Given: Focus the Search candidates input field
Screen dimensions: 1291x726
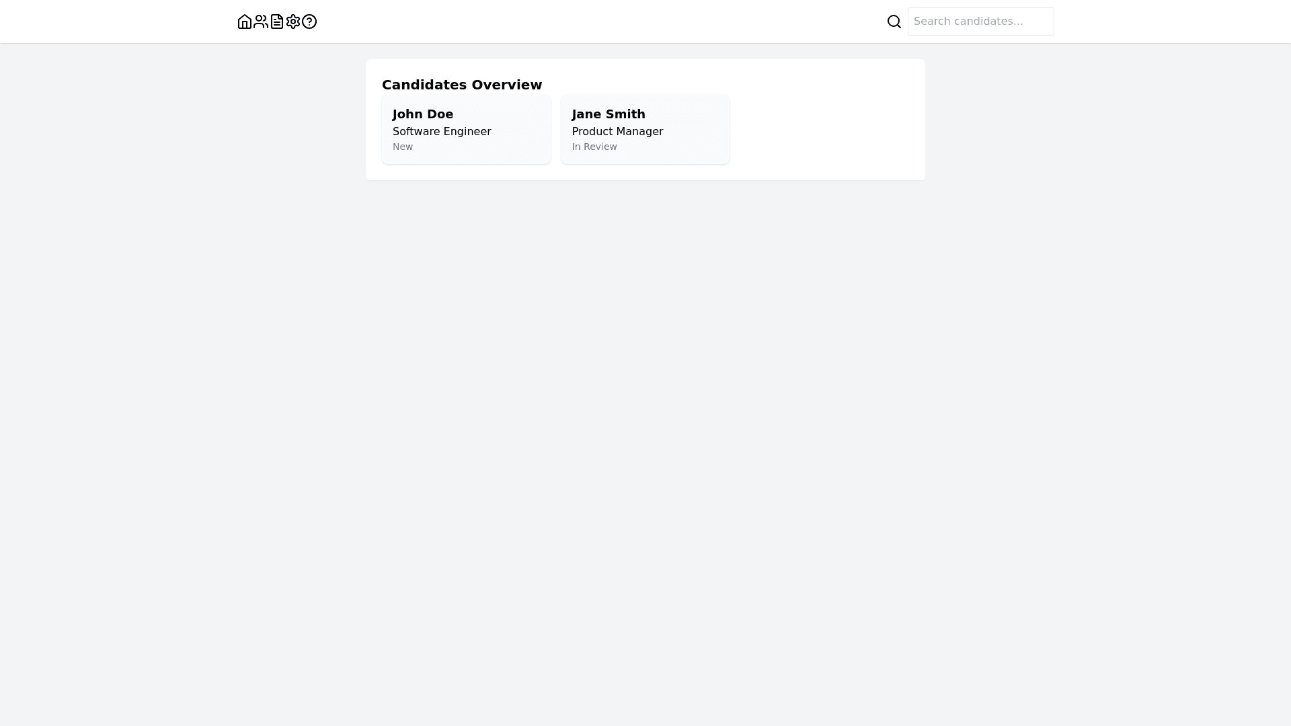Looking at the screenshot, I should (980, 22).
